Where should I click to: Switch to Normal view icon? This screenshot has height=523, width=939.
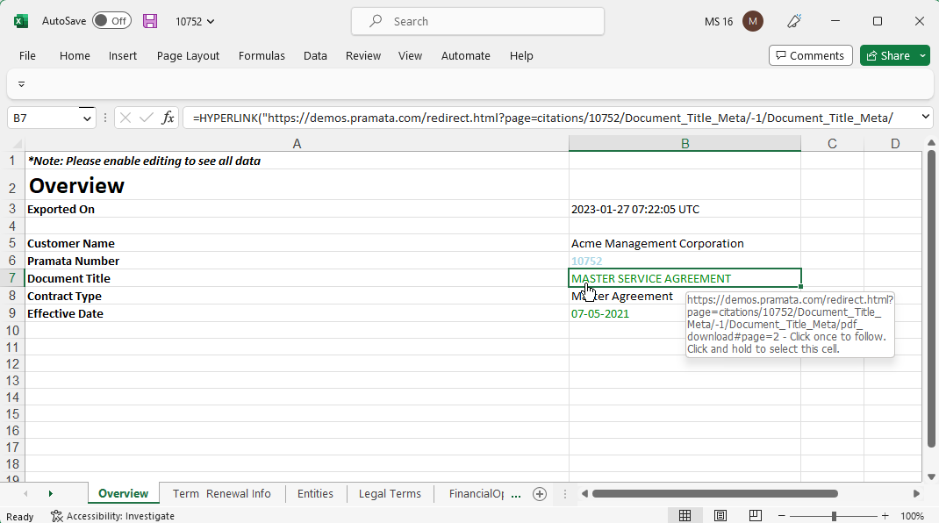pos(685,516)
